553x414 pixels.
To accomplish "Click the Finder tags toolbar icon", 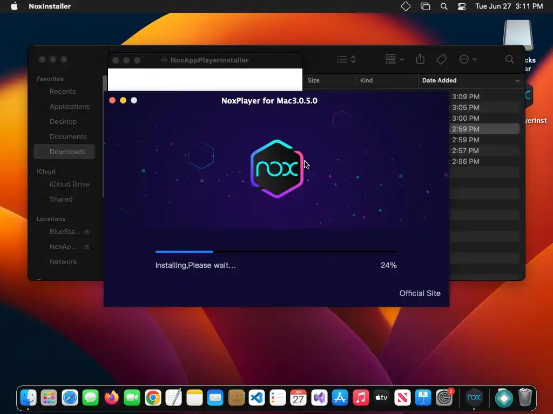I will (x=441, y=59).
